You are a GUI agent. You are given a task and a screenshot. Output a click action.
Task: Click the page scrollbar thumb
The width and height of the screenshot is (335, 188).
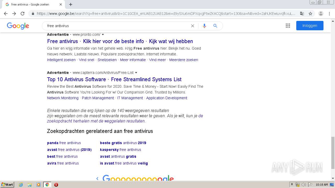tap(333, 153)
